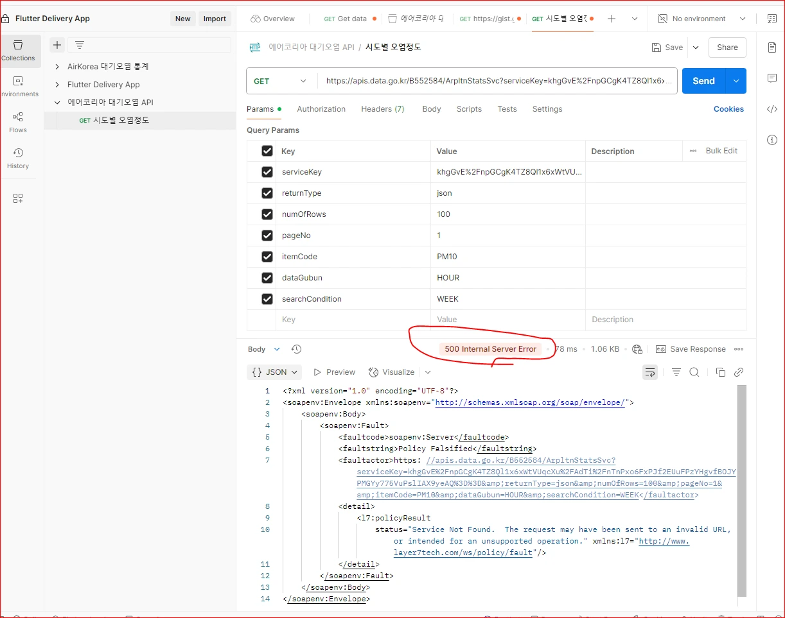Image resolution: width=785 pixels, height=618 pixels.
Task: Uncheck the numOfRows parameter checkbox
Action: (x=267, y=214)
